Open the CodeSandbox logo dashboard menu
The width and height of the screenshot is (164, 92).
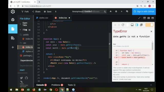pyautogui.click(x=13, y=11)
